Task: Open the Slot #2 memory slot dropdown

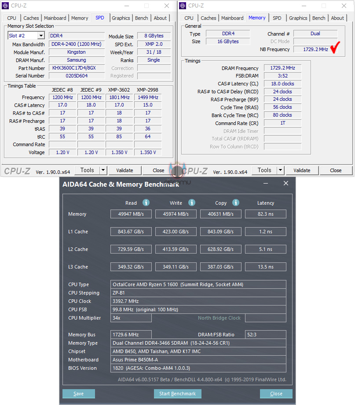Action: coord(41,36)
